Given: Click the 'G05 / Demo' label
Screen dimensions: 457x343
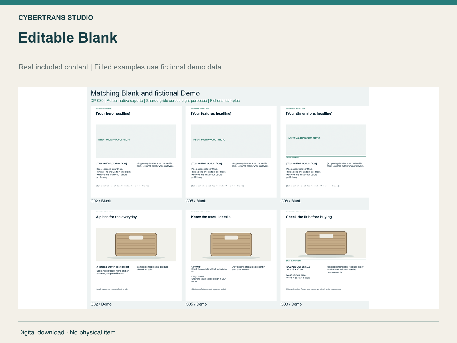Looking at the screenshot, I should [196, 304].
